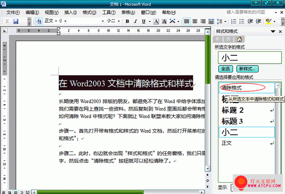Apply character border icon
The height and width of the screenshot is (194, 285).
click(x=156, y=22)
